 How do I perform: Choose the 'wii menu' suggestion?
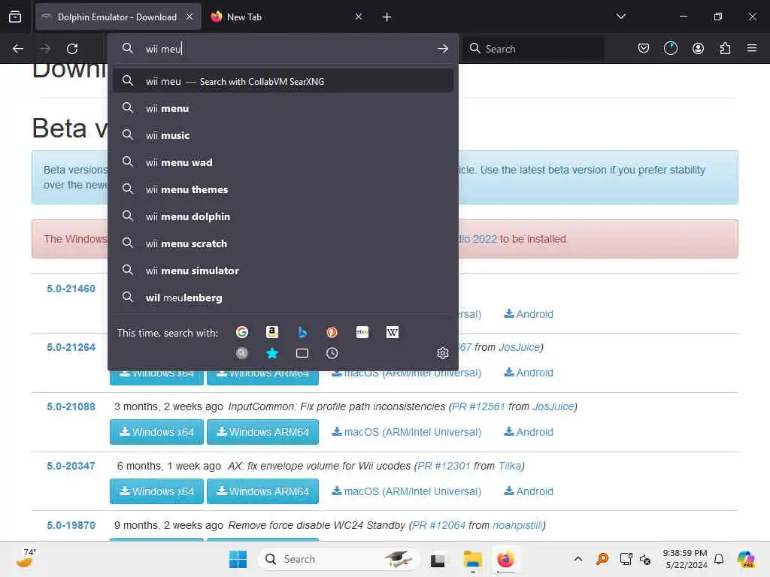283,108
